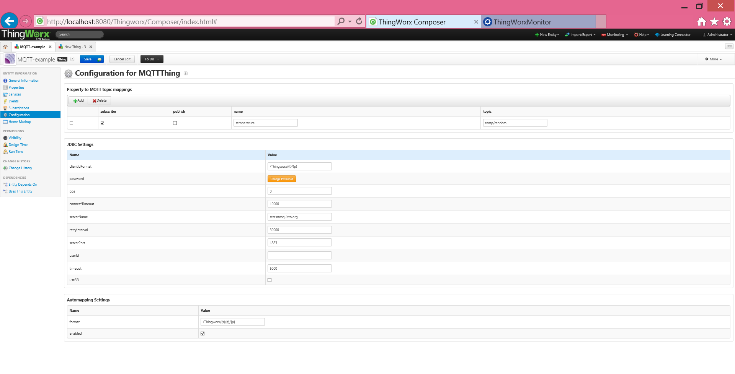Open Home Mashup in the sidebar
Image resolution: width=735 pixels, height=374 pixels.
[20, 122]
